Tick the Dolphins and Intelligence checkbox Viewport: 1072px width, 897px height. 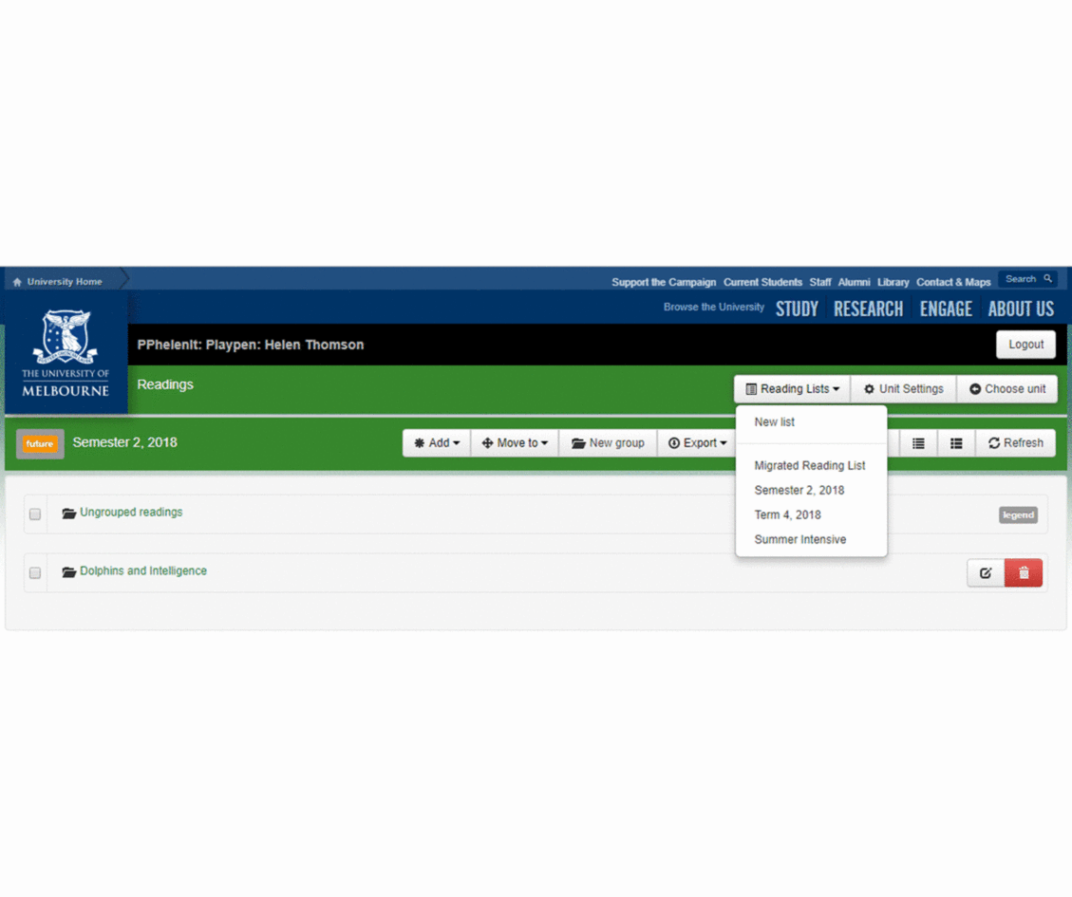[x=35, y=573]
